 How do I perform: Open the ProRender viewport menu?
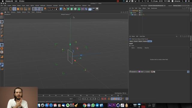click(39, 12)
